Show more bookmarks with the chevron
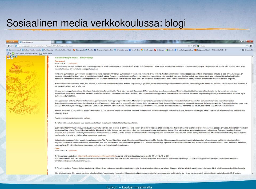The width and height of the screenshot is (256, 189). click(241, 50)
